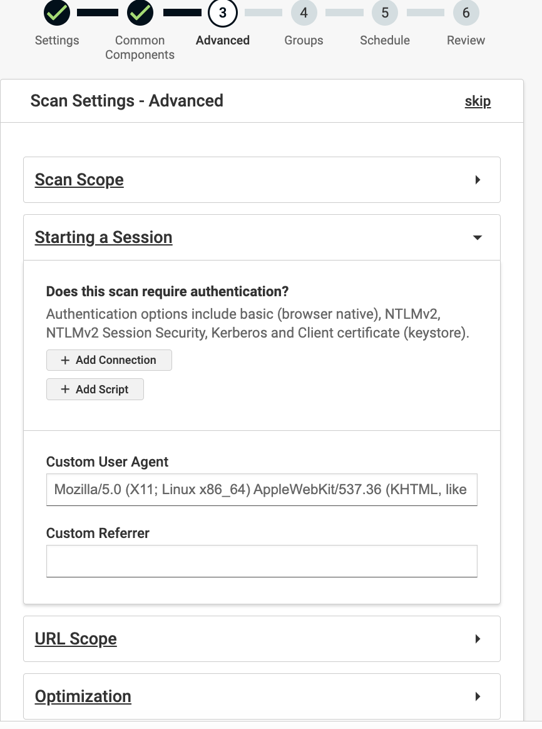Click the Starting a Session heading
Viewport: 542px width, 729px height.
(x=104, y=237)
